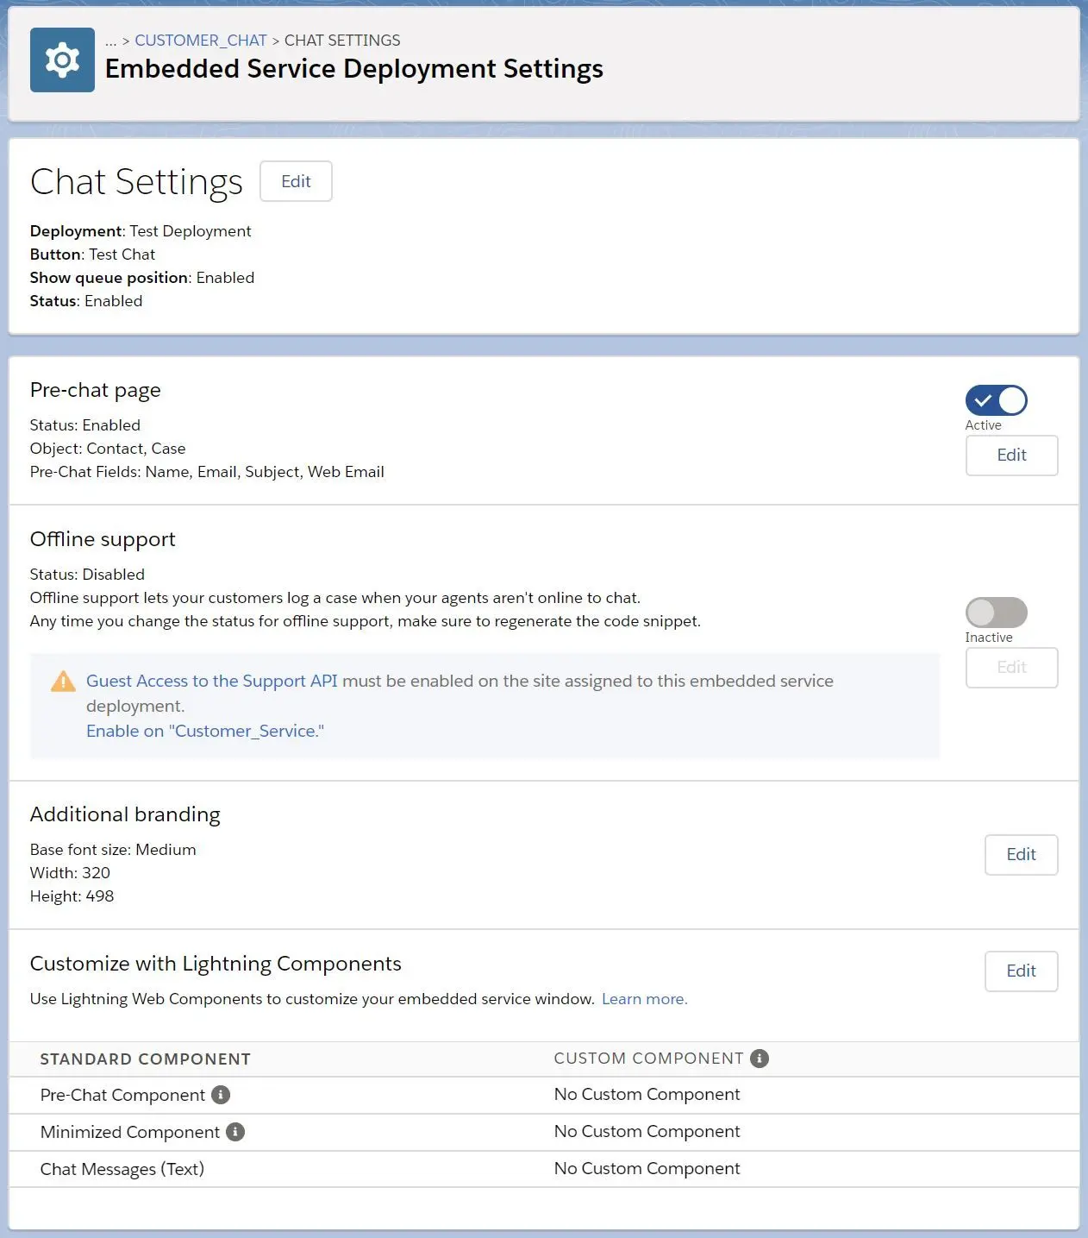Screen dimensions: 1088x1238
Task: Click the warning triangle icon in Offline support
Action: pos(63,682)
